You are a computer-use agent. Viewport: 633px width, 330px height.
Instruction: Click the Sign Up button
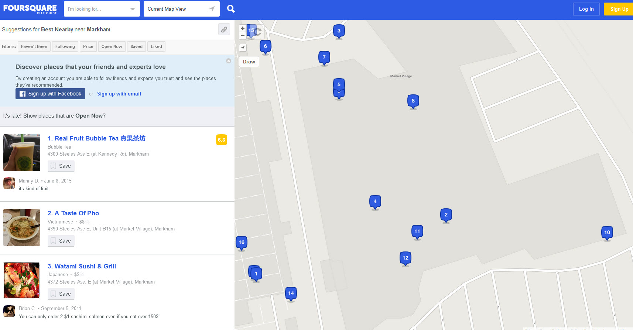619,9
